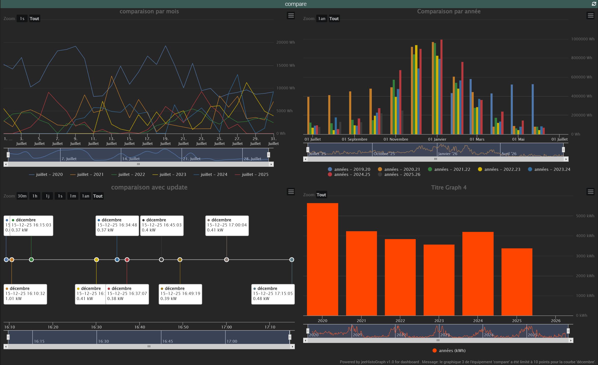
Task: Click the décembre 16:37:07 red timeline marker
Action: coord(127,260)
